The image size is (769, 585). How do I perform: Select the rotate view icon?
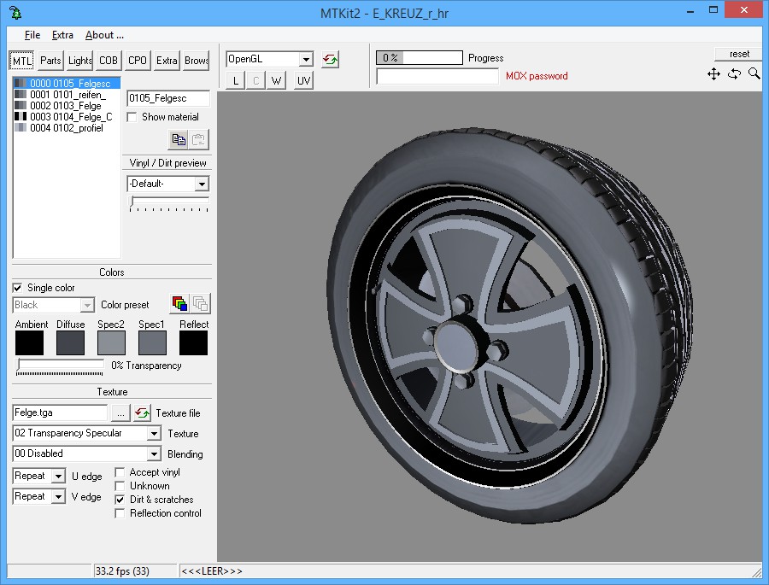tap(734, 74)
